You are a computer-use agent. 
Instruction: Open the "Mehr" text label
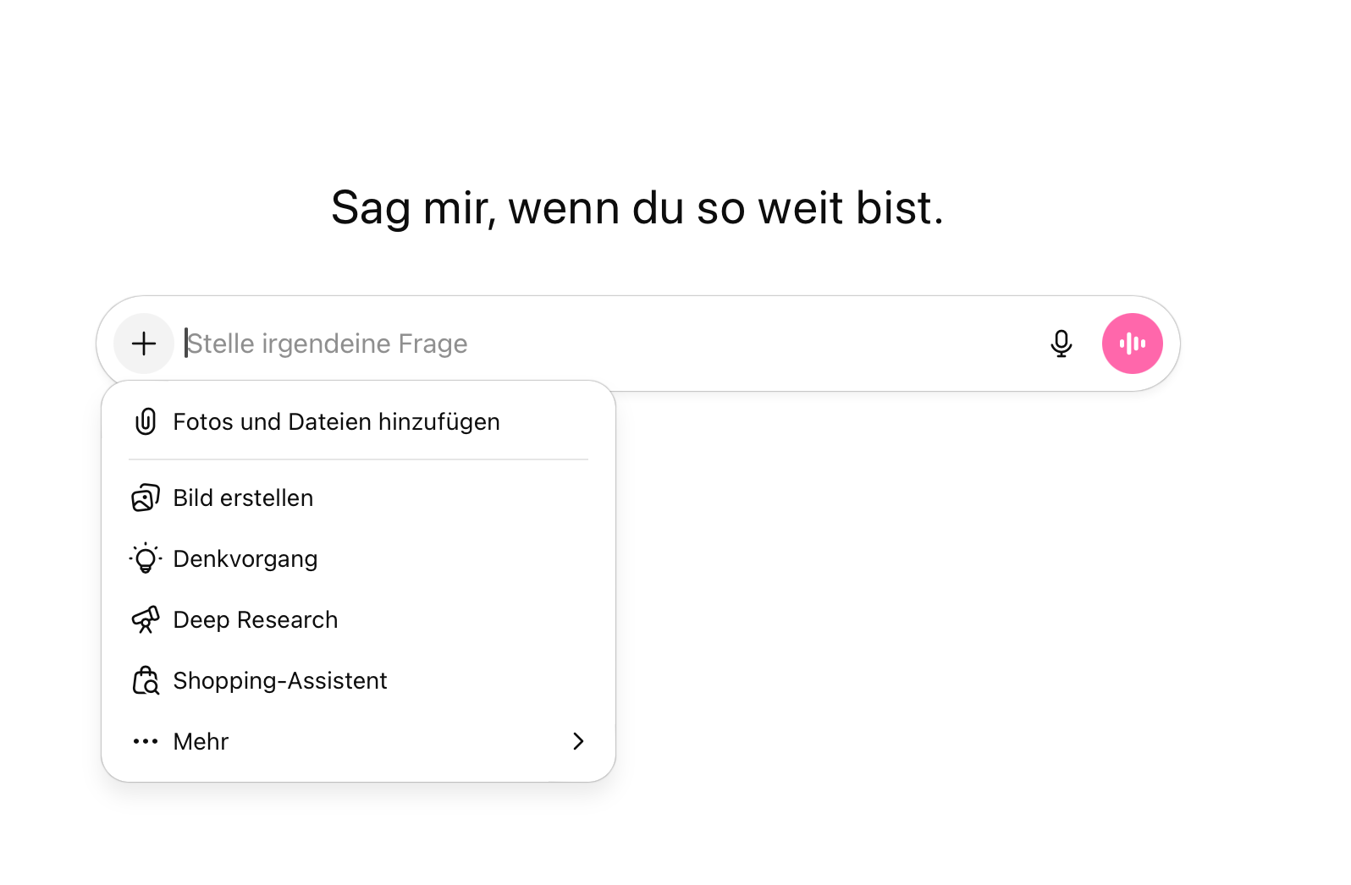click(201, 742)
